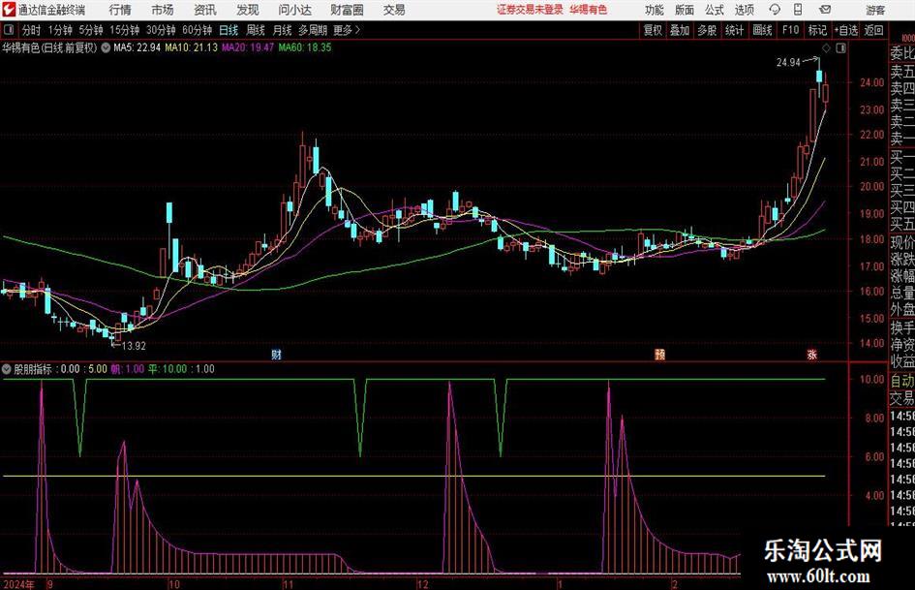Viewport: 915px width, 590px height.
Task: Open the 功能 menu
Action: coord(655,10)
